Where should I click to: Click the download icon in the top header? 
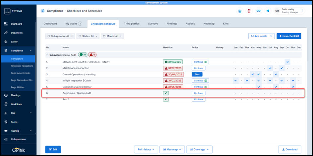[240, 11]
